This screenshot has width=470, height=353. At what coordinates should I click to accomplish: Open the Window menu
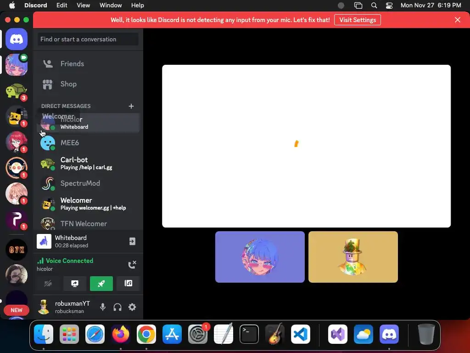(x=111, y=6)
